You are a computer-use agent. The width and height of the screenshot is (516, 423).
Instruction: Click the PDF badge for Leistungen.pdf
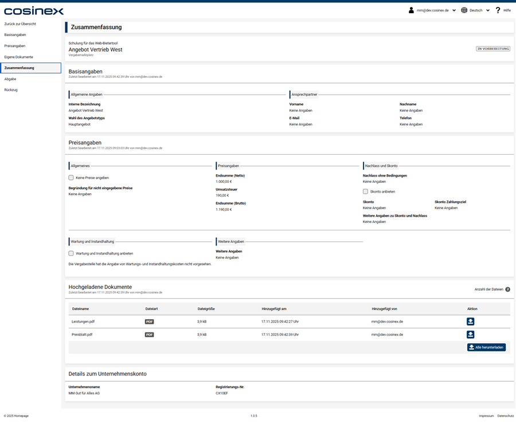point(149,322)
